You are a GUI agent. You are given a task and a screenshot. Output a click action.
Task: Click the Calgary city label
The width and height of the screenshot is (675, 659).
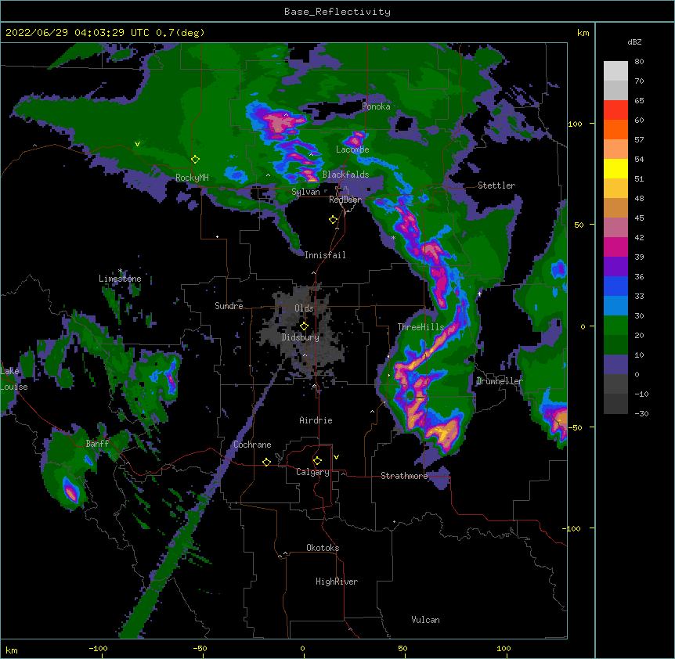[313, 472]
